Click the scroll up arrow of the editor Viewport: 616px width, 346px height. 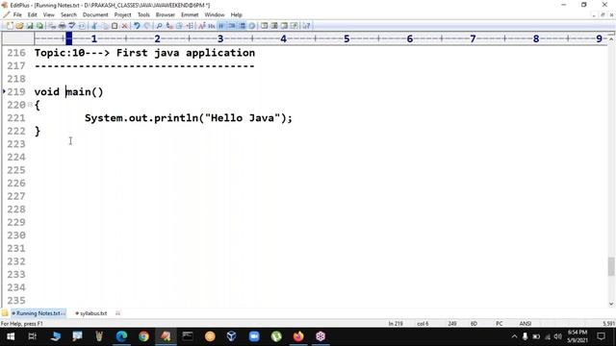click(611, 38)
